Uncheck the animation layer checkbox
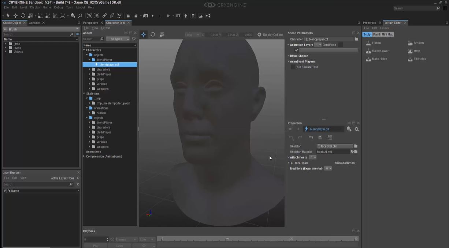 pyautogui.click(x=297, y=50)
